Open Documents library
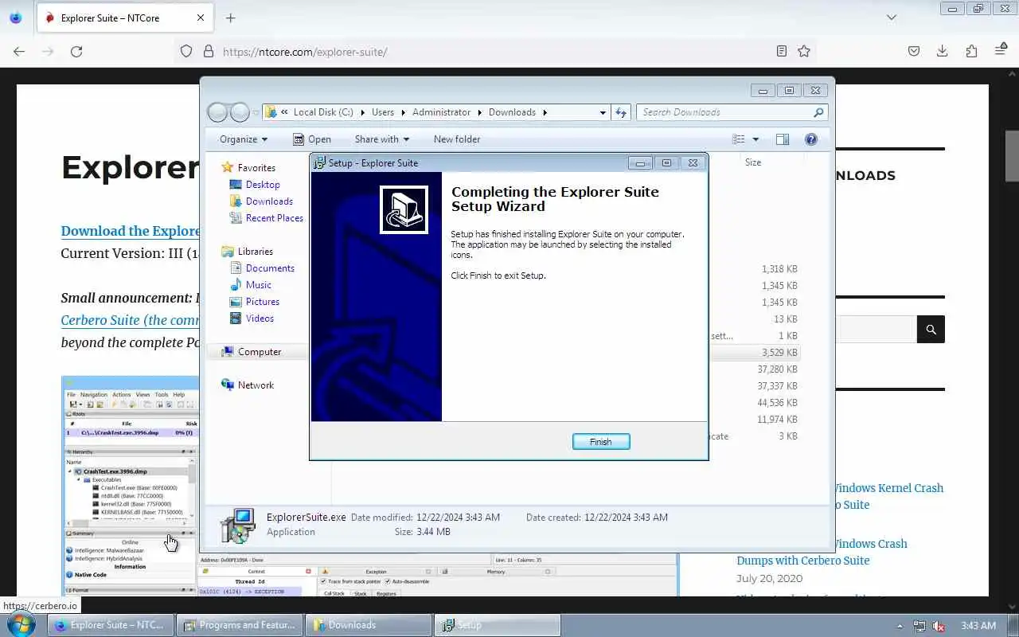 [270, 268]
